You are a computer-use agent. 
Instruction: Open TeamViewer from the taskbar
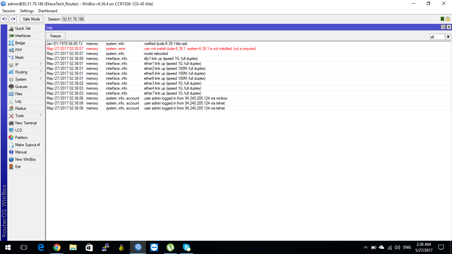154,247
